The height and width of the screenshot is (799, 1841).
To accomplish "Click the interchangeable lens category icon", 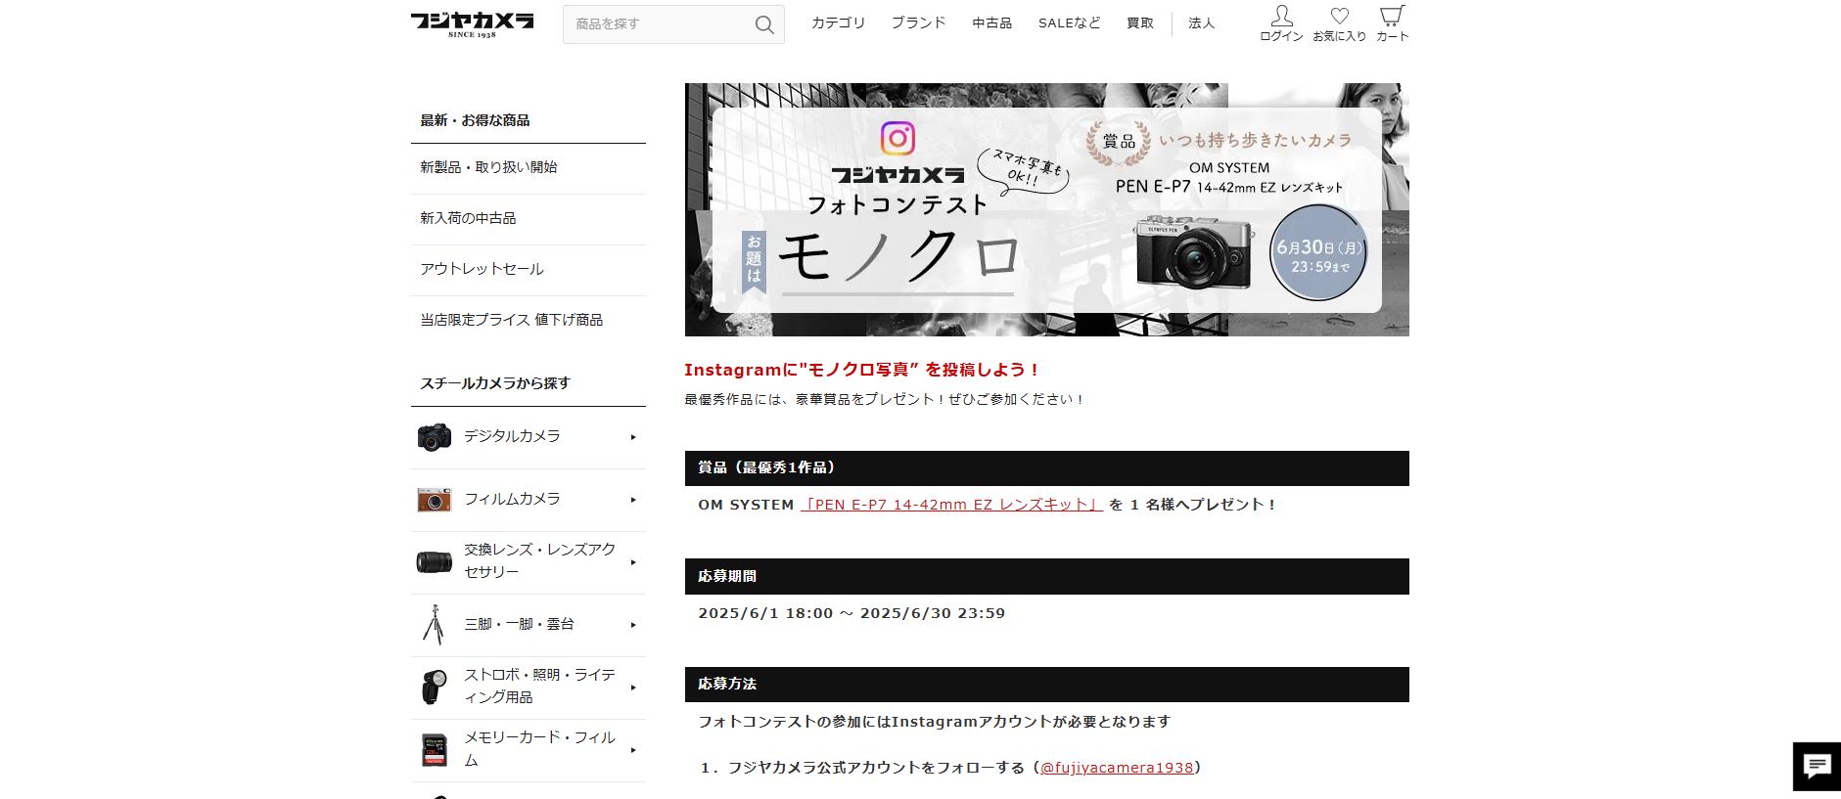I will tap(434, 562).
